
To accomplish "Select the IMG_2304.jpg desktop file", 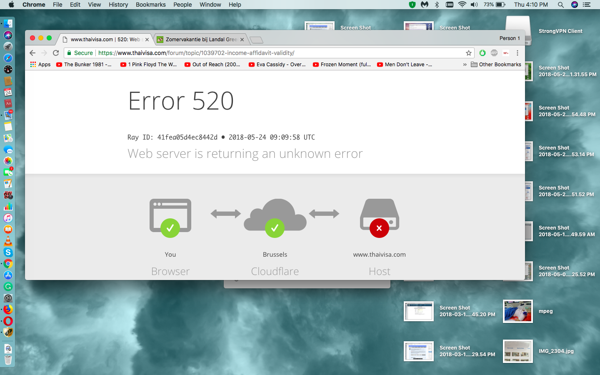I will 517,351.
